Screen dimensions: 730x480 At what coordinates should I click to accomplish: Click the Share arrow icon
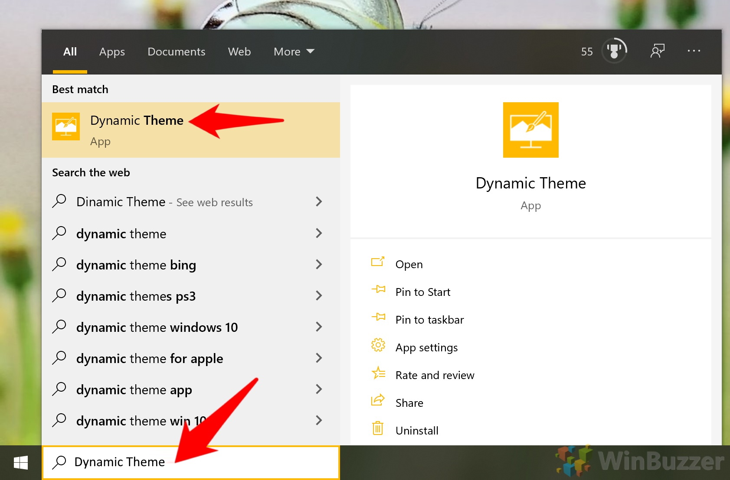(x=378, y=400)
